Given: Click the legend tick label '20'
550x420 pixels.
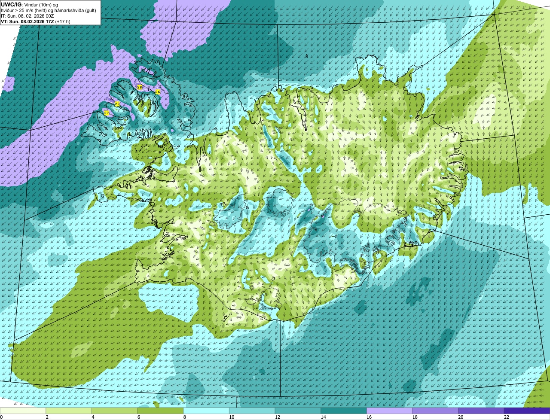Looking at the screenshot, I should [x=461, y=417].
